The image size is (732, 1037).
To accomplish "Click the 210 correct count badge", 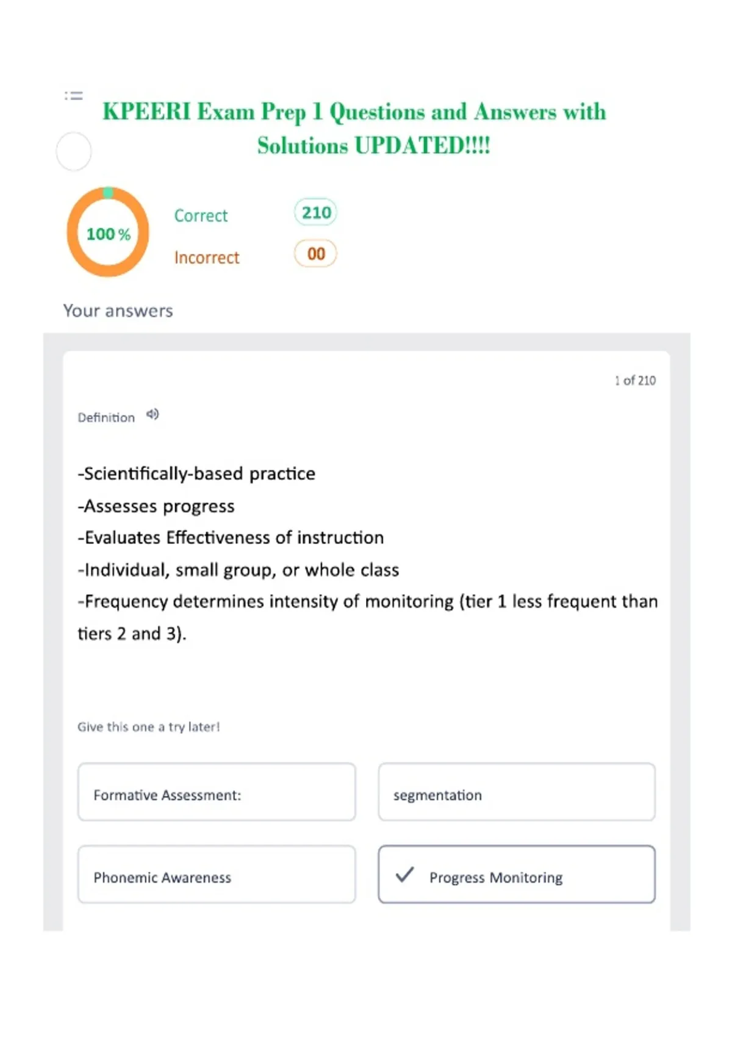I will 315,212.
